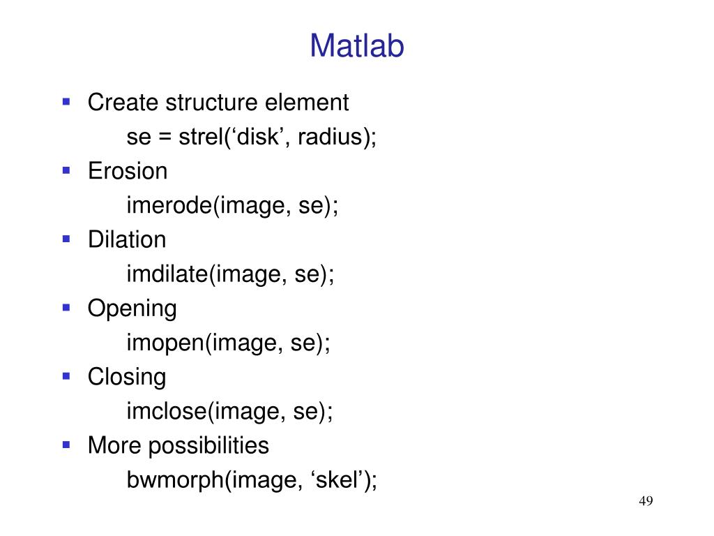Click the bullet beside Closing
Image resolution: width=714 pixels, height=536 pixels.
(x=66, y=376)
